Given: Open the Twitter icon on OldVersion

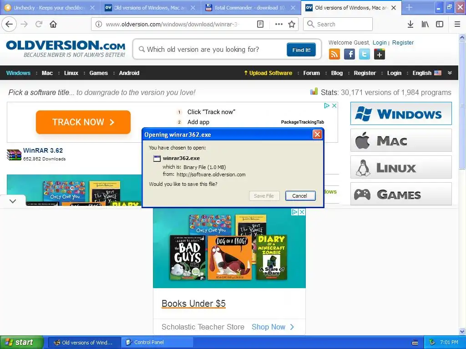Looking at the screenshot, I should point(365,55).
